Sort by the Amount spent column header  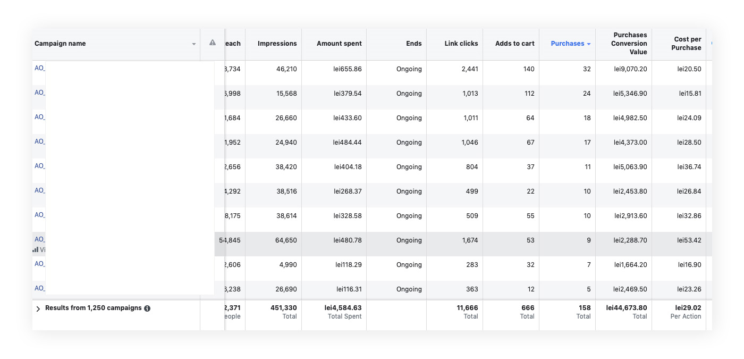[339, 44]
